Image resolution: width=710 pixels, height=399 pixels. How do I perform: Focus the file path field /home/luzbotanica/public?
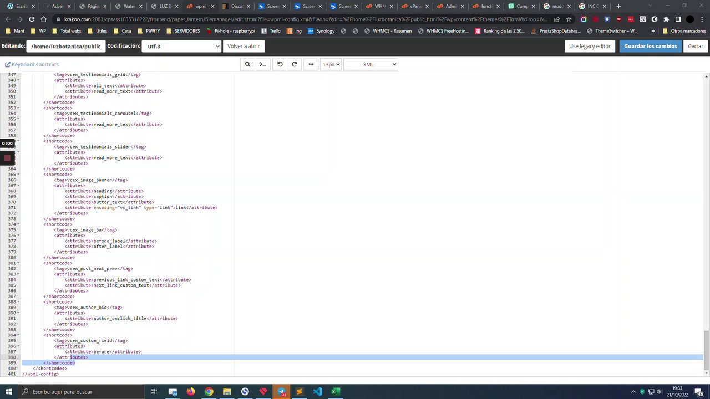click(x=66, y=46)
